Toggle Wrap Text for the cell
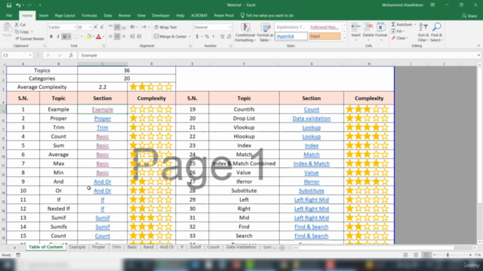The width and height of the screenshot is (483, 271). (x=165, y=27)
